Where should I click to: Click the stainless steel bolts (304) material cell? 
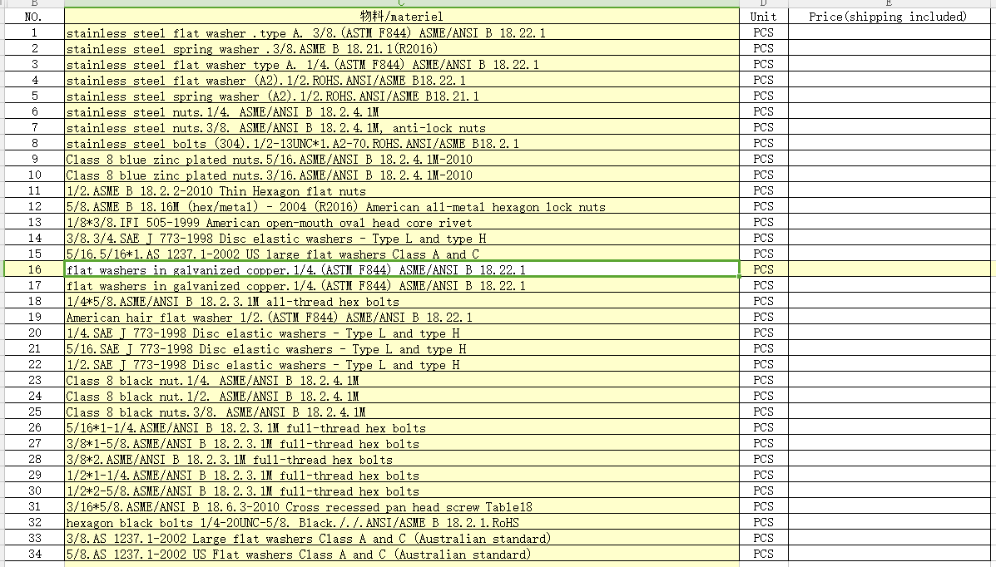(402, 144)
